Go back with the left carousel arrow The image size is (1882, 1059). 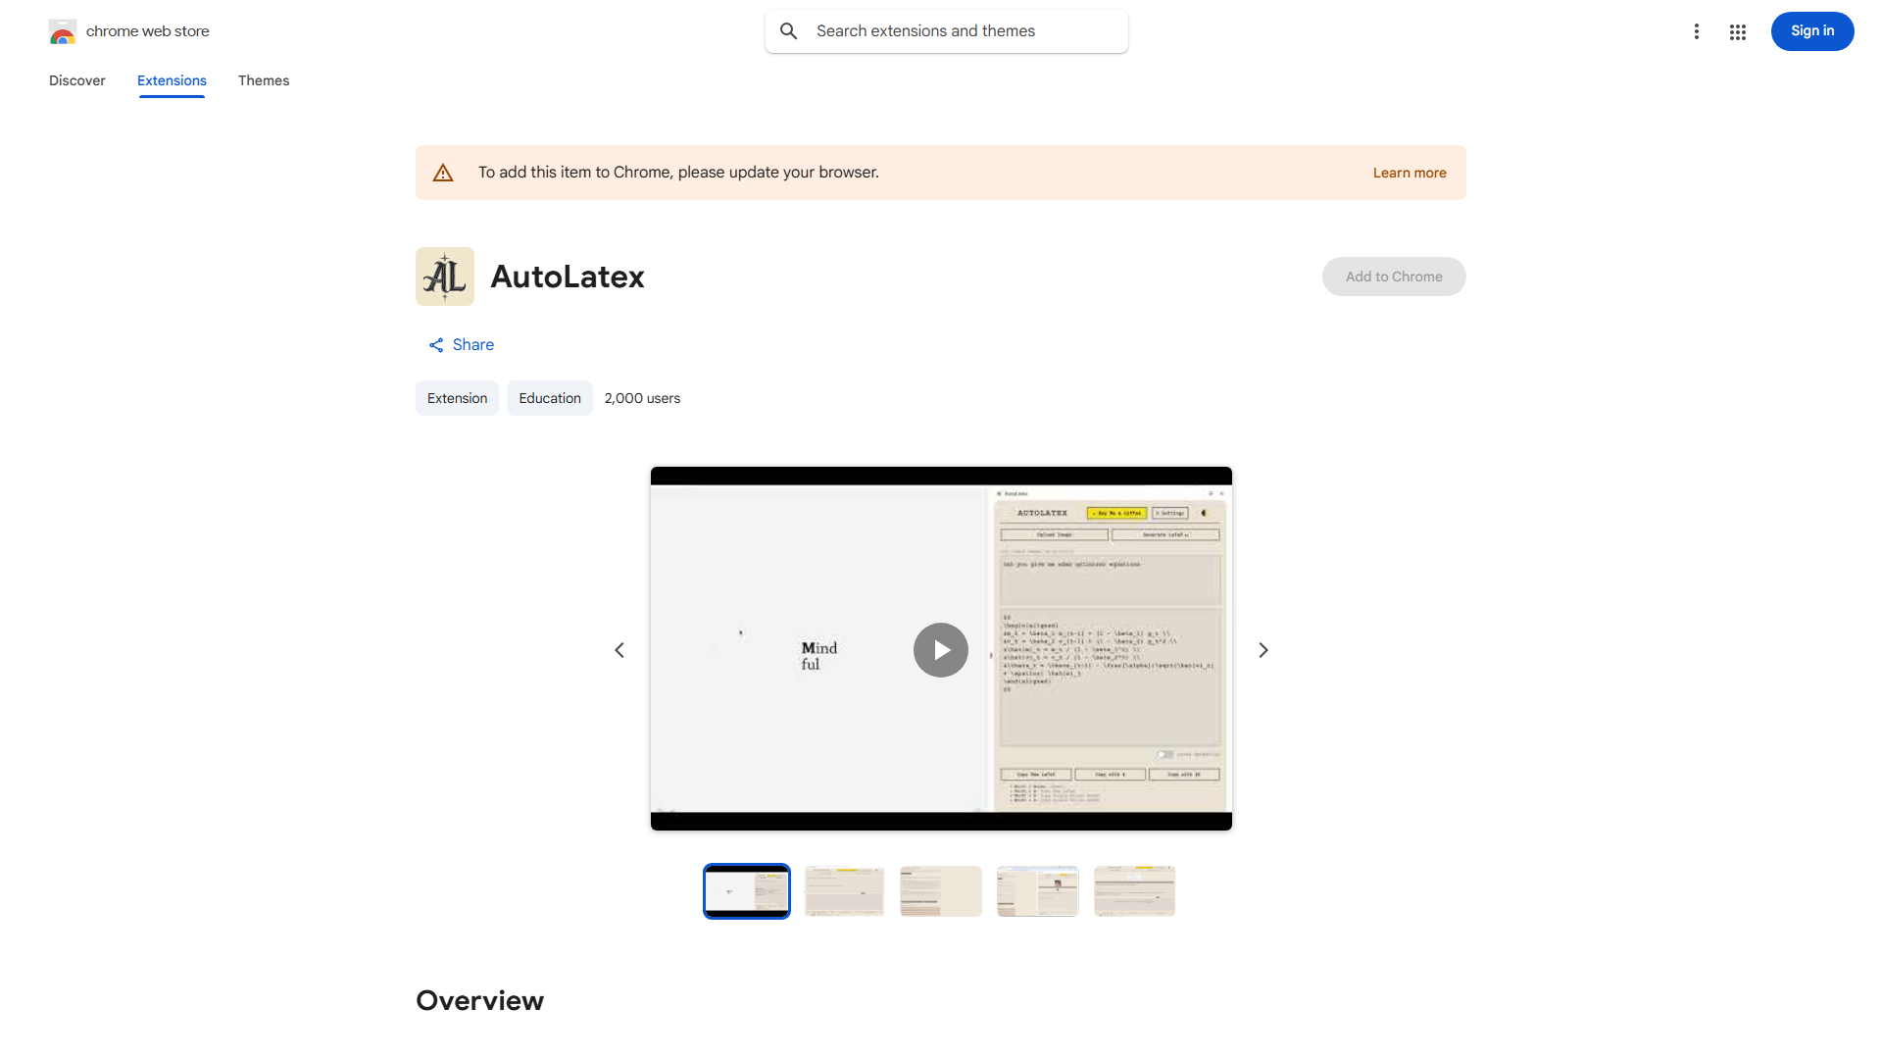coord(619,649)
